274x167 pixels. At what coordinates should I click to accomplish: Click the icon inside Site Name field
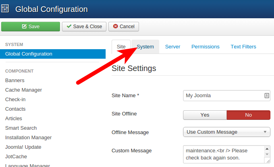point(267,96)
